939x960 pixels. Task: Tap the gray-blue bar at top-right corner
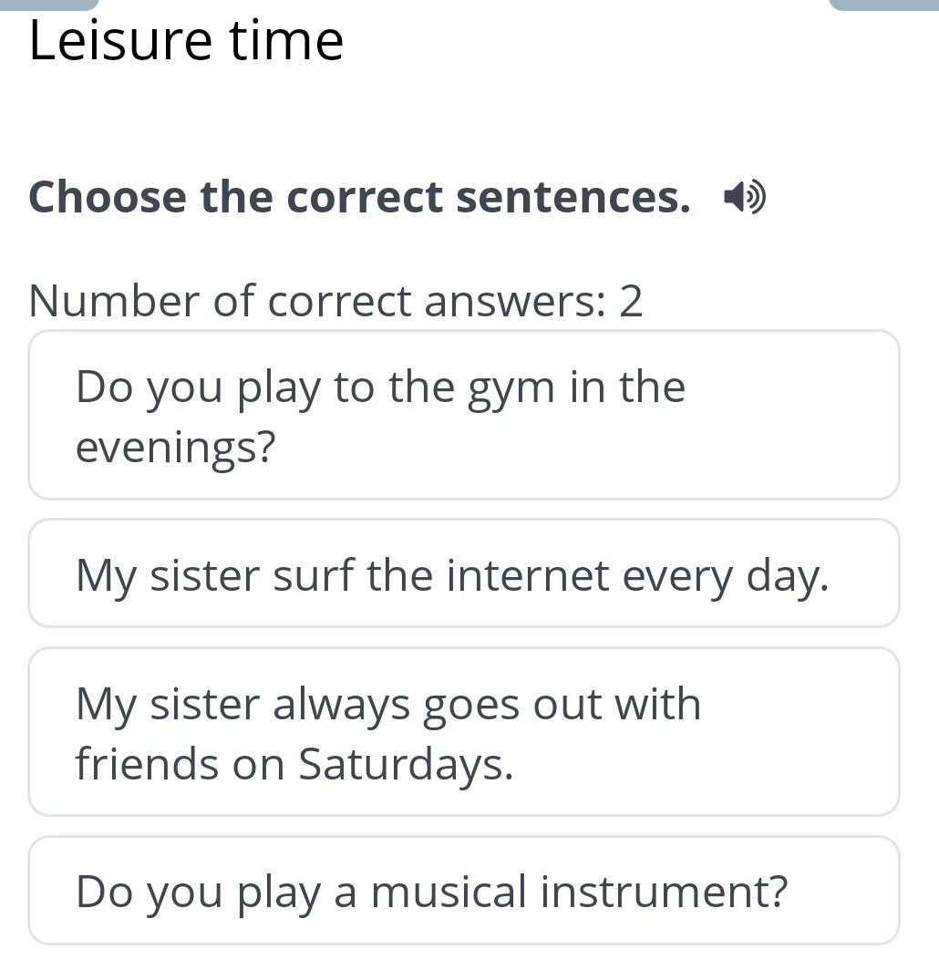pyautogui.click(x=882, y=5)
